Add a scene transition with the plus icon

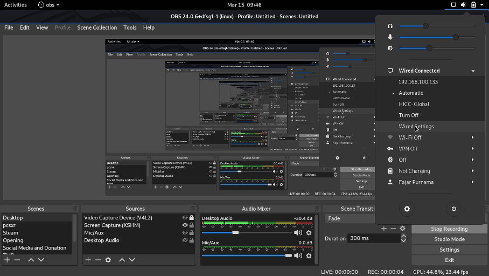pyautogui.click(x=384, y=229)
